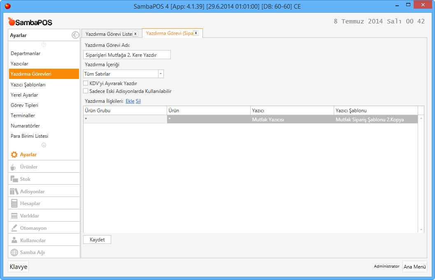
Task: Expand the Yazdırma İçeriği dropdown
Action: click(x=161, y=74)
